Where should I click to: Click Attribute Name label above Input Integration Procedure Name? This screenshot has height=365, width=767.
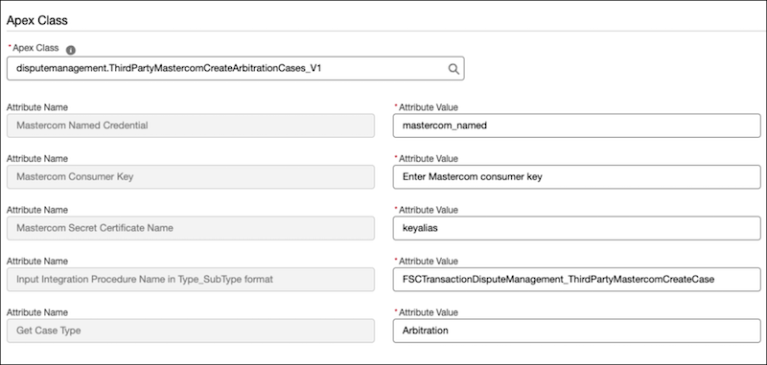pos(37,261)
